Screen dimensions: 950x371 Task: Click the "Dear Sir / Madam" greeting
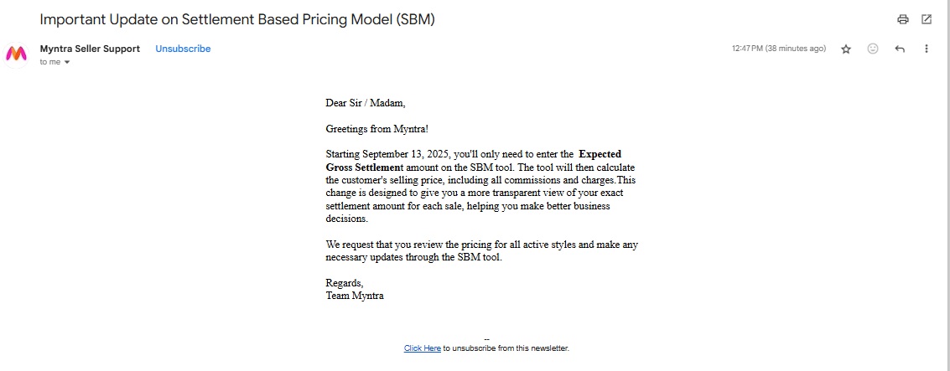[x=365, y=103]
